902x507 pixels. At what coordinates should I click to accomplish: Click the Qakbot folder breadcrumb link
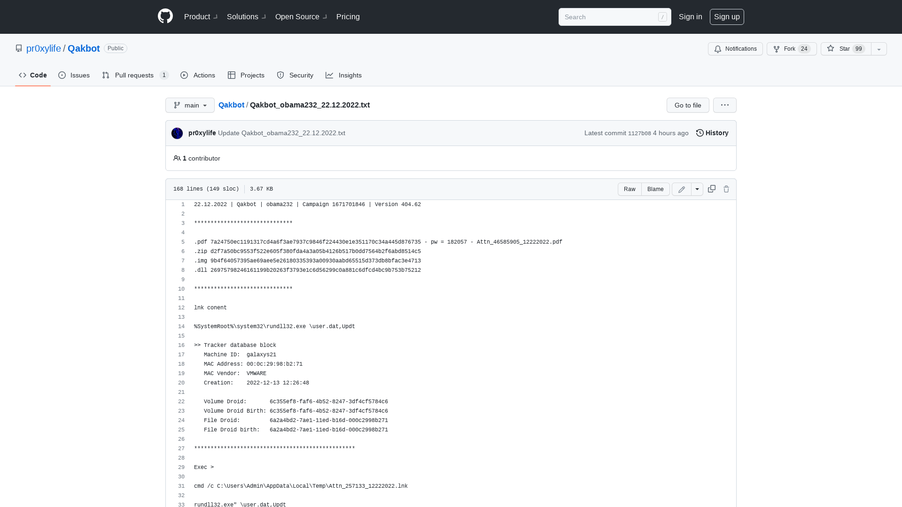pos(232,105)
